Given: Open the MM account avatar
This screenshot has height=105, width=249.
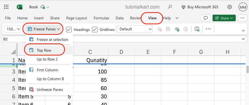Looking at the screenshot, I should (243, 7).
